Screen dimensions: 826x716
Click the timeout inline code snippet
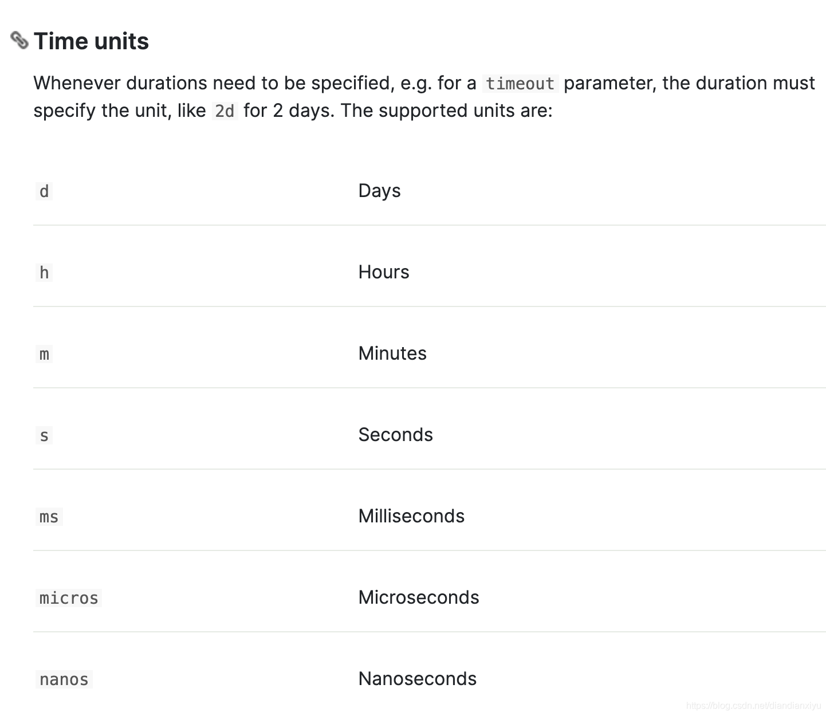pyautogui.click(x=520, y=84)
